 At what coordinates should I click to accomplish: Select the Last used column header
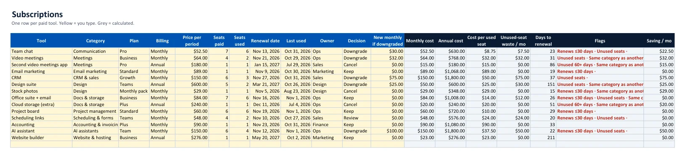(x=296, y=41)
